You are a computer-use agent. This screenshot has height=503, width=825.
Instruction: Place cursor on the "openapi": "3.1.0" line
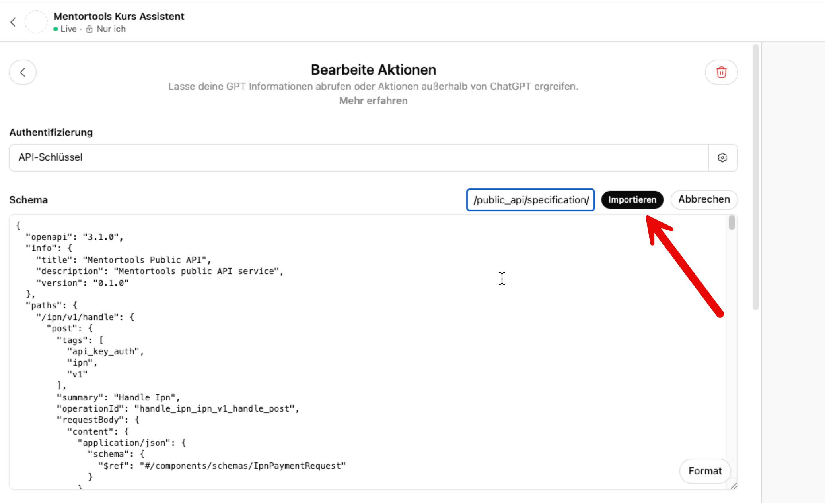pos(74,237)
